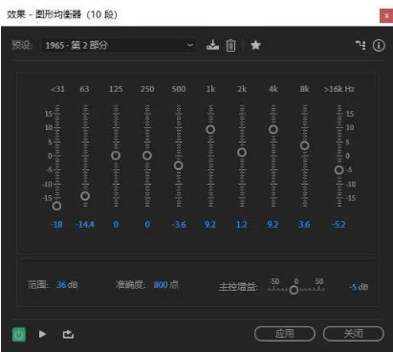Click the 预设 label

pos(22,45)
